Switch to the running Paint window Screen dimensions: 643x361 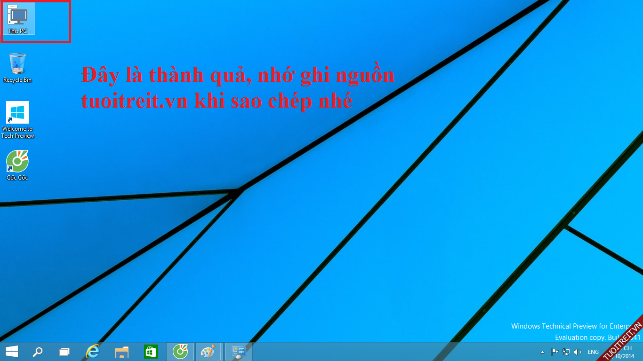point(208,352)
